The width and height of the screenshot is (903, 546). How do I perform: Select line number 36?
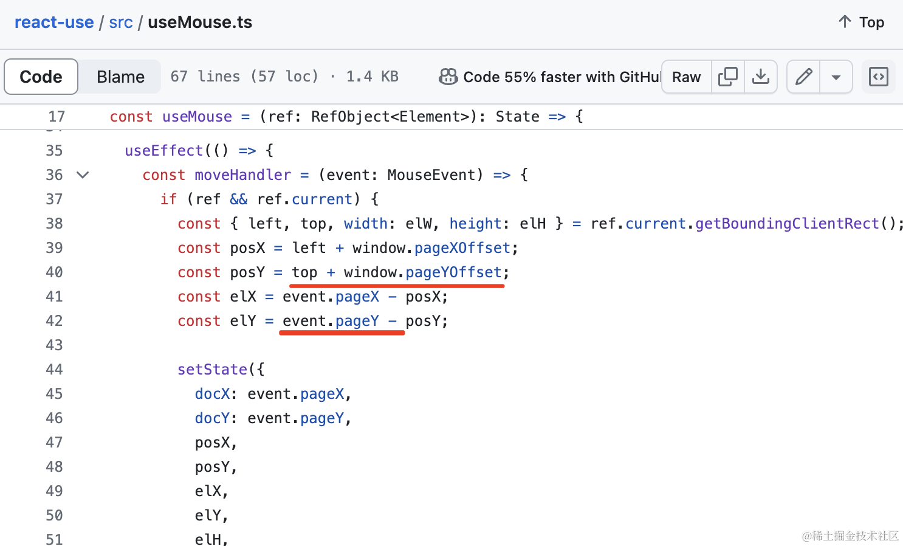pos(54,175)
